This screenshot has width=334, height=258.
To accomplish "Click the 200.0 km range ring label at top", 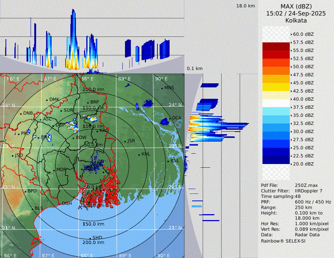I will click(x=94, y=90).
